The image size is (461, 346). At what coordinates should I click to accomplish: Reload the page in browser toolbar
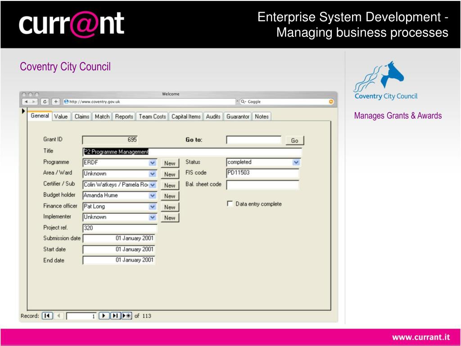(x=45, y=101)
